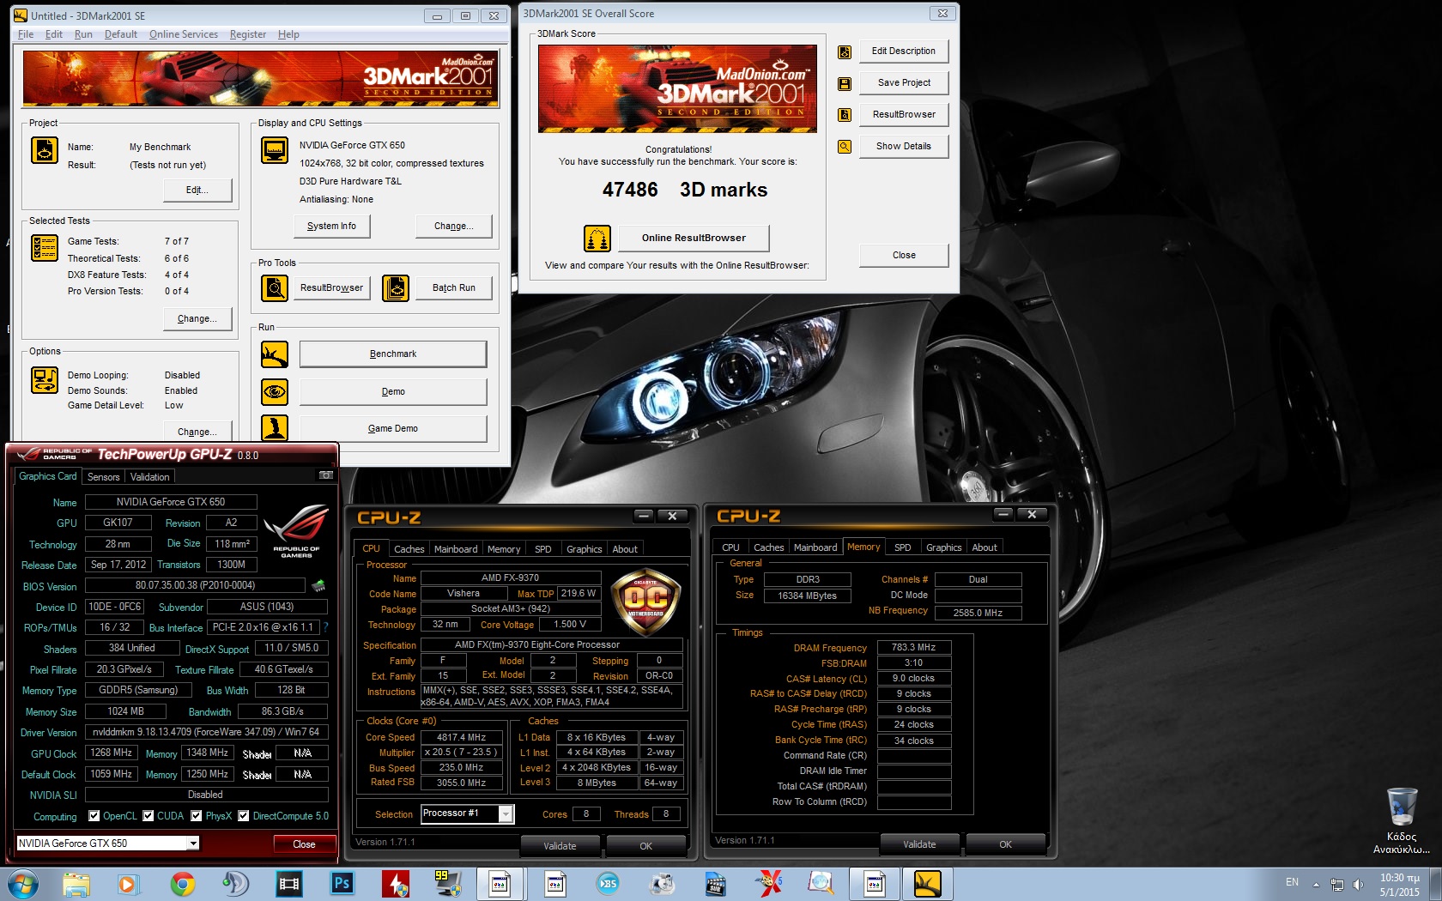This screenshot has height=901, width=1442.
Task: Click the Change button under Selected Tests
Action: click(197, 319)
